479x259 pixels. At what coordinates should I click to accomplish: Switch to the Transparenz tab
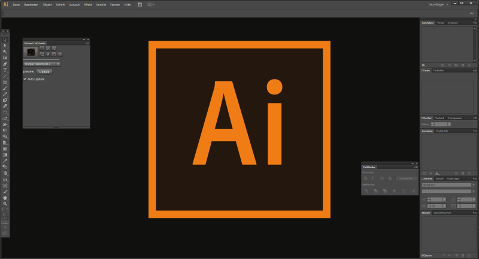pyautogui.click(x=454, y=118)
